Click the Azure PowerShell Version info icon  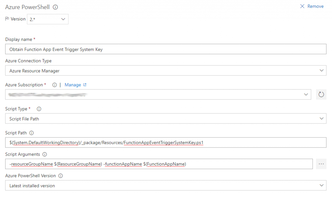tap(61, 176)
